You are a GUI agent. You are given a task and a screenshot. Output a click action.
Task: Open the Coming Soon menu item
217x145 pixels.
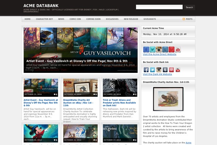(93, 19)
